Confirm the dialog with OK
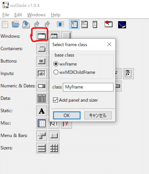149x174 pixels. (67, 115)
